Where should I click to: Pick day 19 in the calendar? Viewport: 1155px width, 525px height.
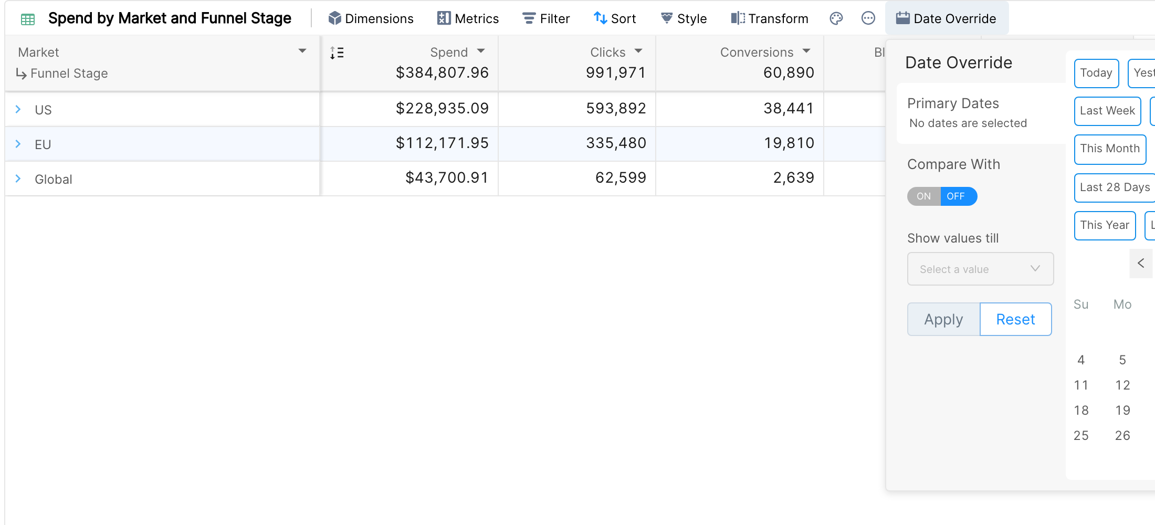tap(1122, 411)
